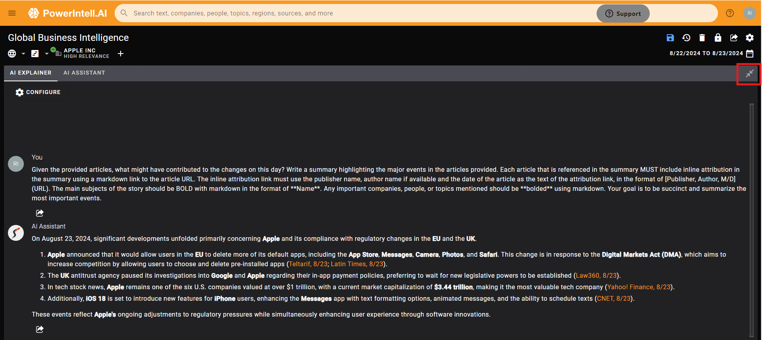Delete dashboard using the trash icon
Image resolution: width=762 pixels, height=340 pixels.
702,38
